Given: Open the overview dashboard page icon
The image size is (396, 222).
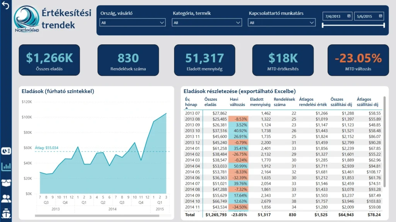Looking at the screenshot, I should click(x=6, y=151).
